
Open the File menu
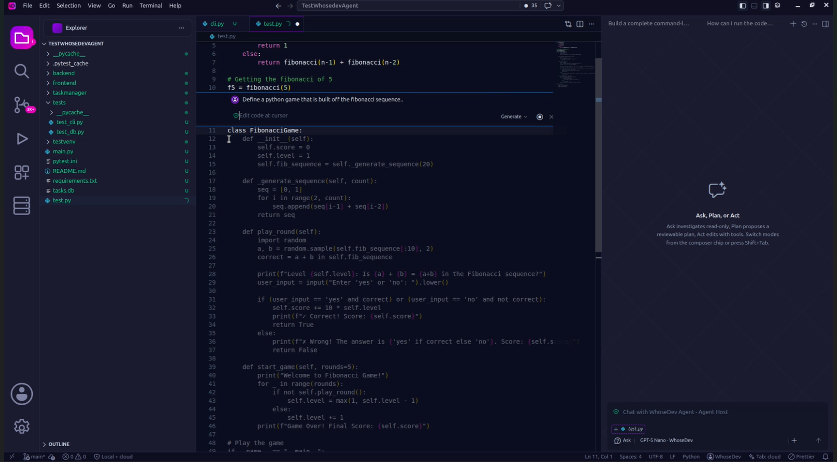[27, 5]
